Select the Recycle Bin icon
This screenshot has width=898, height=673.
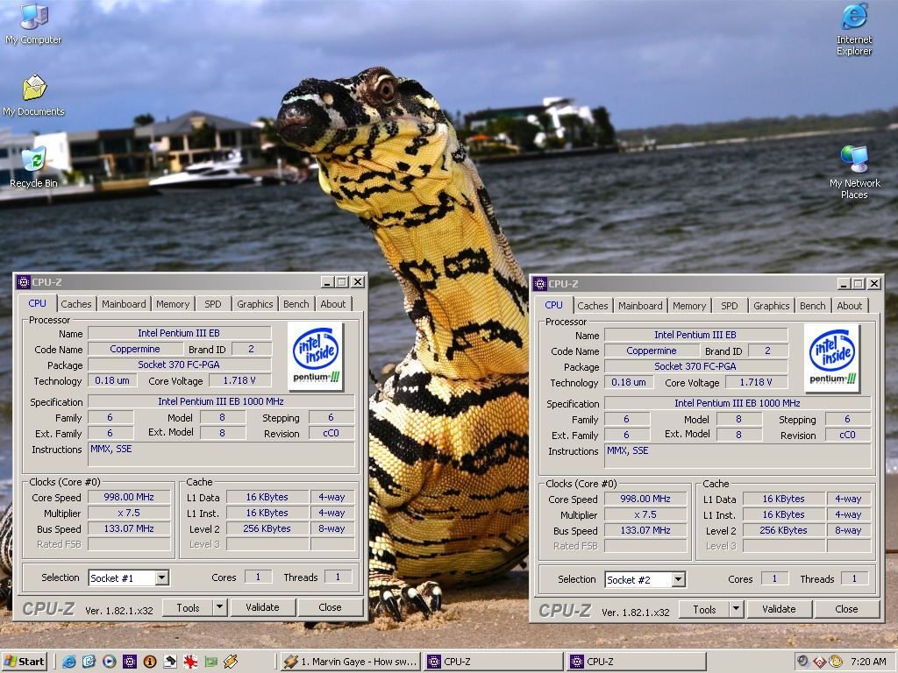point(33,160)
